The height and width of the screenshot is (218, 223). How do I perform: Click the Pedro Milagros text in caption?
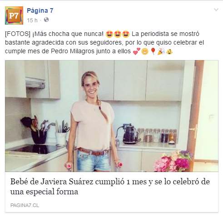point(73,51)
